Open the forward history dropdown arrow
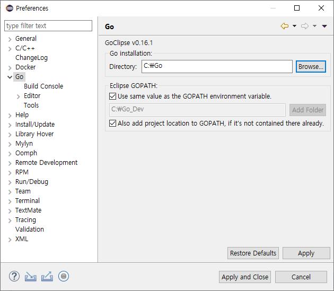This screenshot has height=291, width=334. [314, 26]
